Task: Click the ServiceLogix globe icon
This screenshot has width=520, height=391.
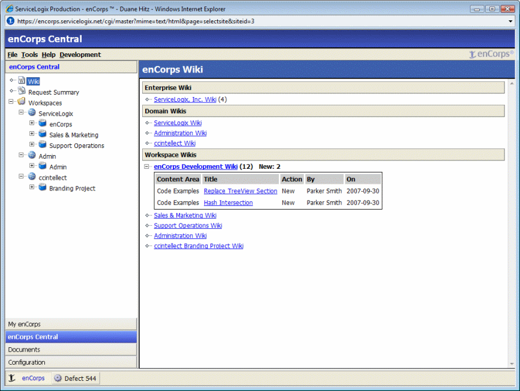Action: [x=32, y=112]
